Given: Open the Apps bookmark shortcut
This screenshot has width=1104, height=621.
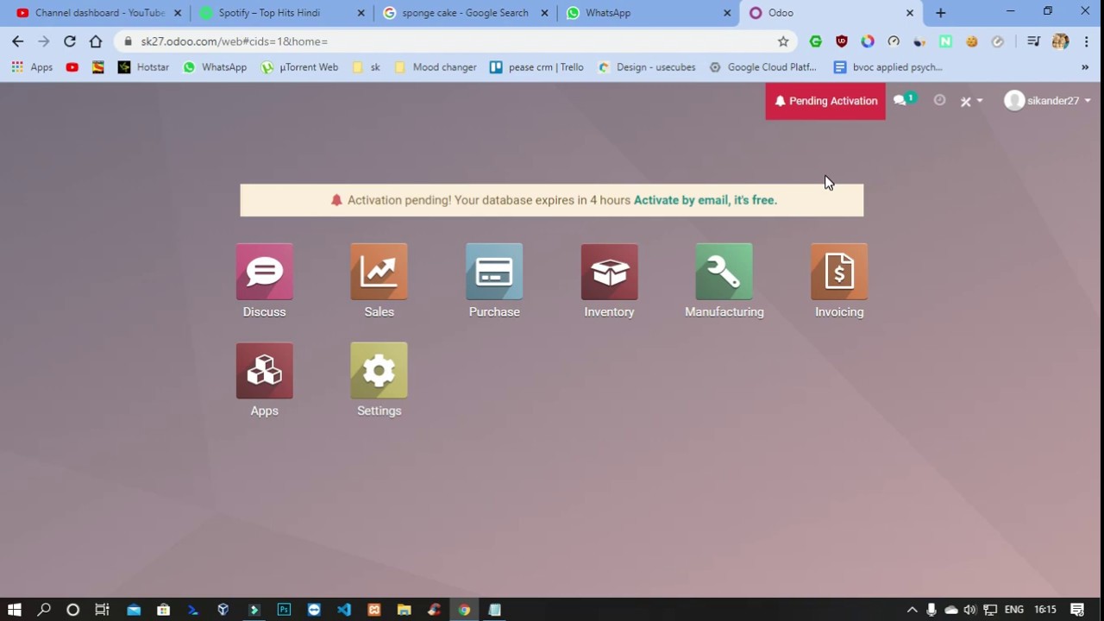Looking at the screenshot, I should [x=32, y=67].
